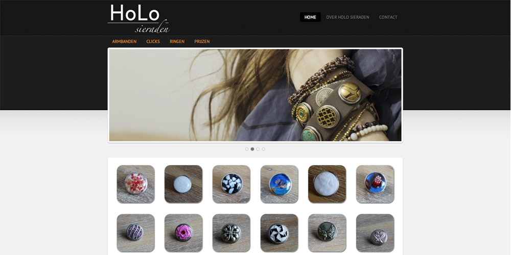Select the fourth slideshow dot
This screenshot has width=511, height=255.
pos(263,149)
